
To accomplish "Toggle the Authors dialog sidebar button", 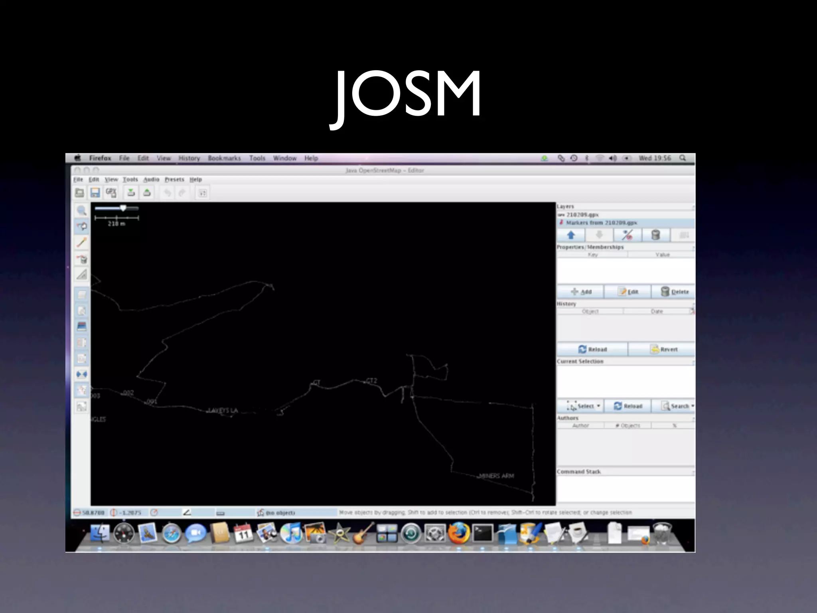I will pos(82,359).
